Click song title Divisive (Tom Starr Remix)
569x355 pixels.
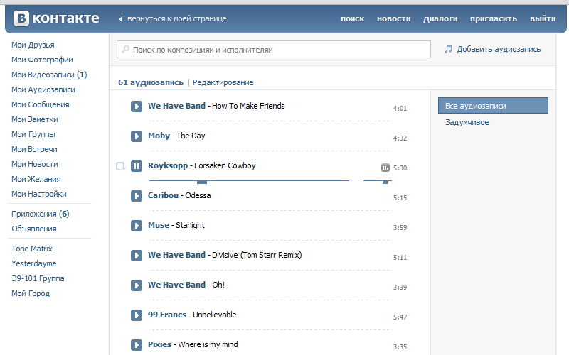coord(257,255)
